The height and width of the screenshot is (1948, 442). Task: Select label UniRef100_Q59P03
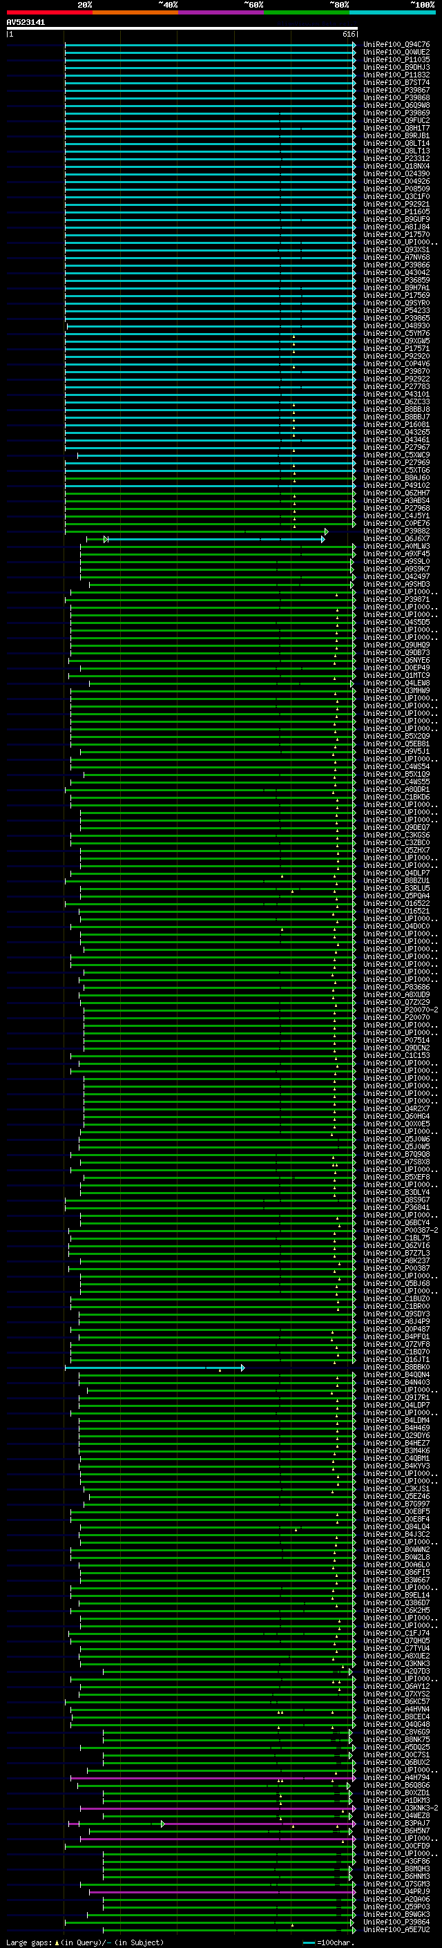tap(396, 1907)
